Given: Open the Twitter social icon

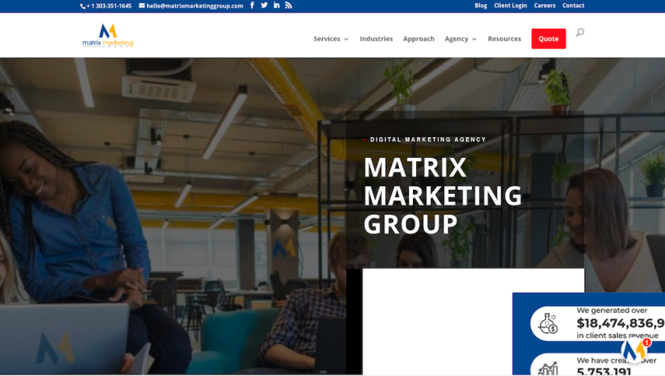Looking at the screenshot, I should 264,6.
